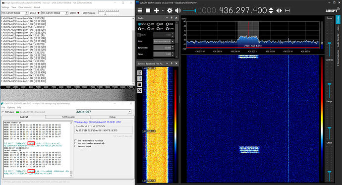Screen dimensions: 342x185
Task: Pause the baseband file playback
Action: (x=140, y=79)
